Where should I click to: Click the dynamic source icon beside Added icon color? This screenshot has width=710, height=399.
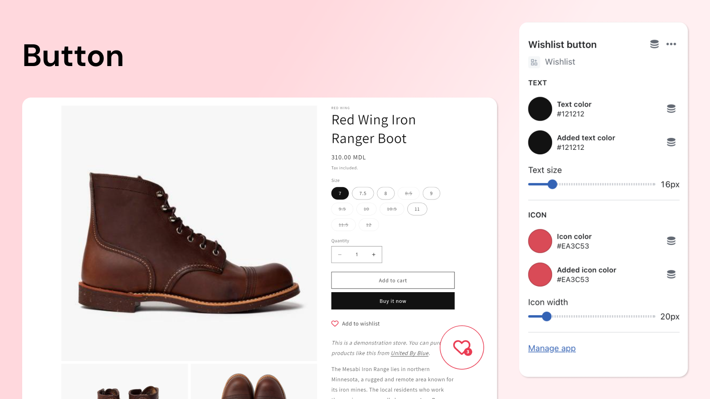[x=671, y=274]
